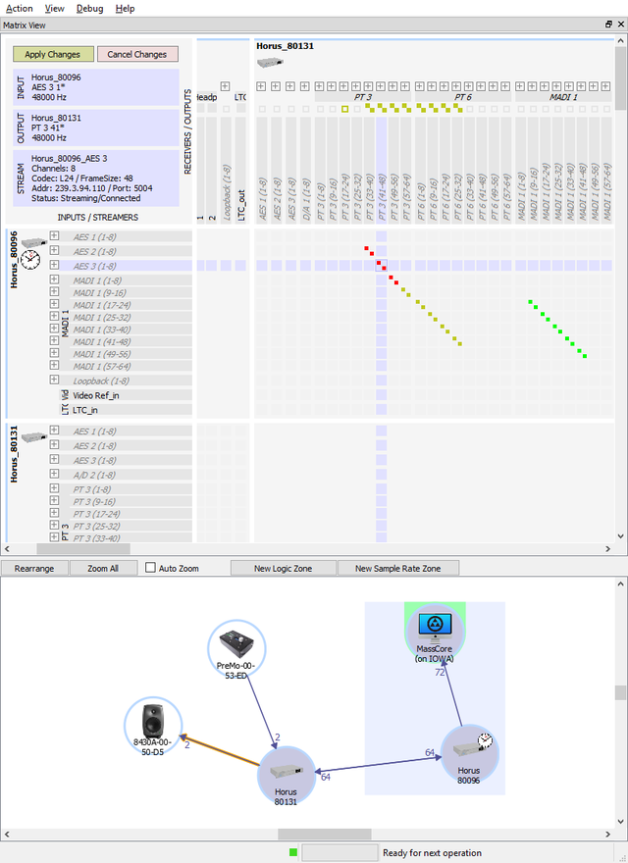Toggle the D/A 1 (1-8) output column checkbox

[x=306, y=109]
